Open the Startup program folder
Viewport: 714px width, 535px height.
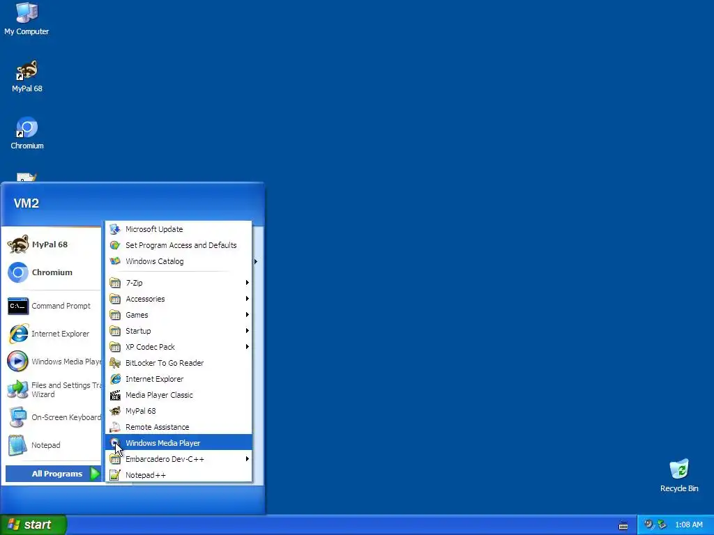[x=178, y=331]
